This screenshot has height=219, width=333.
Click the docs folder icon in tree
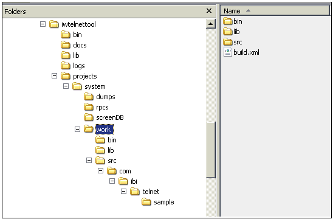click(x=66, y=45)
